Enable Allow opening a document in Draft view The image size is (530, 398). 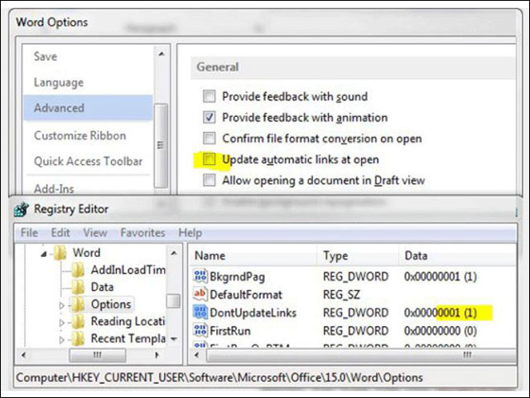pos(209,180)
